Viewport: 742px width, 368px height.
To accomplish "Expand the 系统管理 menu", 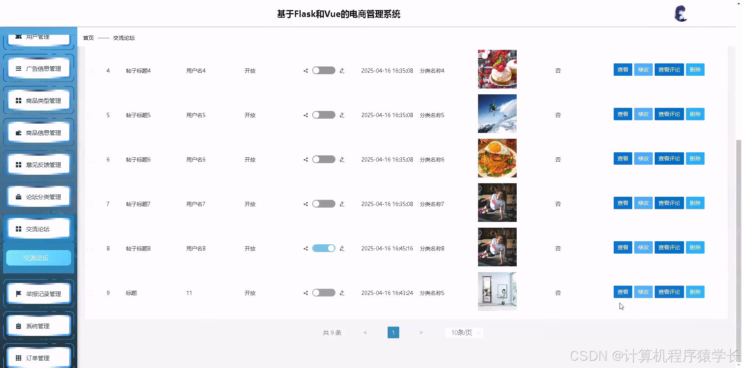I will click(39, 326).
